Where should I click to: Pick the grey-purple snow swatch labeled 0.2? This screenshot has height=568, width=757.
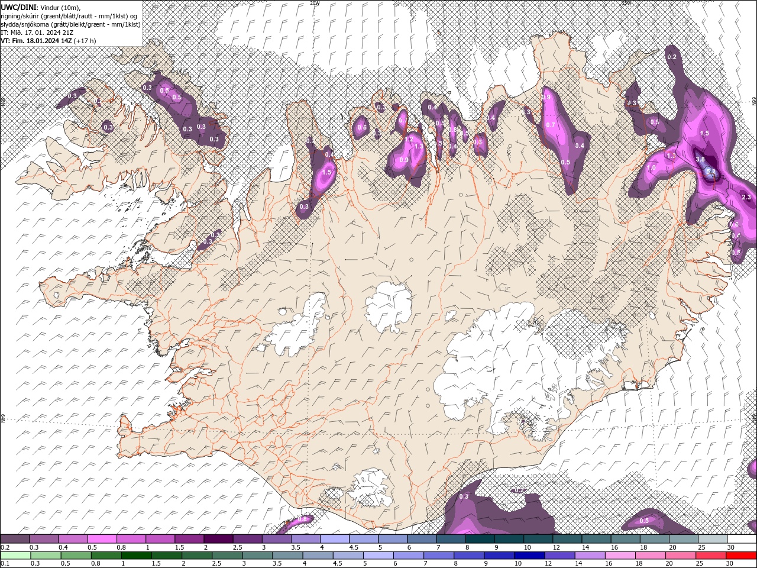(15, 539)
